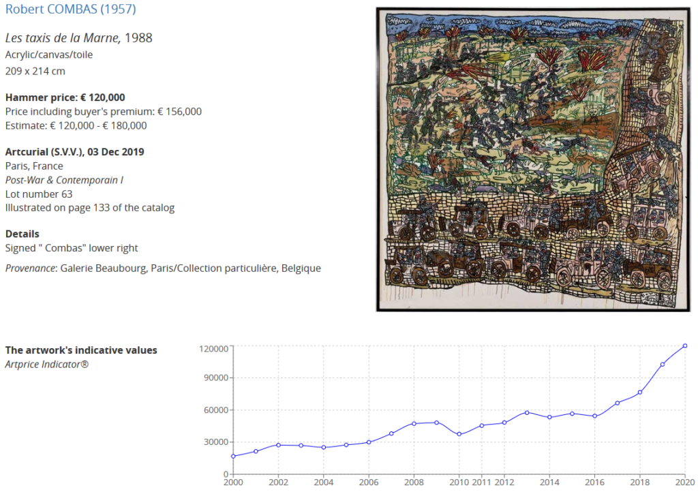Click the 2000 data point on the chart
Viewport: 698px width, 492px height.
point(233,457)
